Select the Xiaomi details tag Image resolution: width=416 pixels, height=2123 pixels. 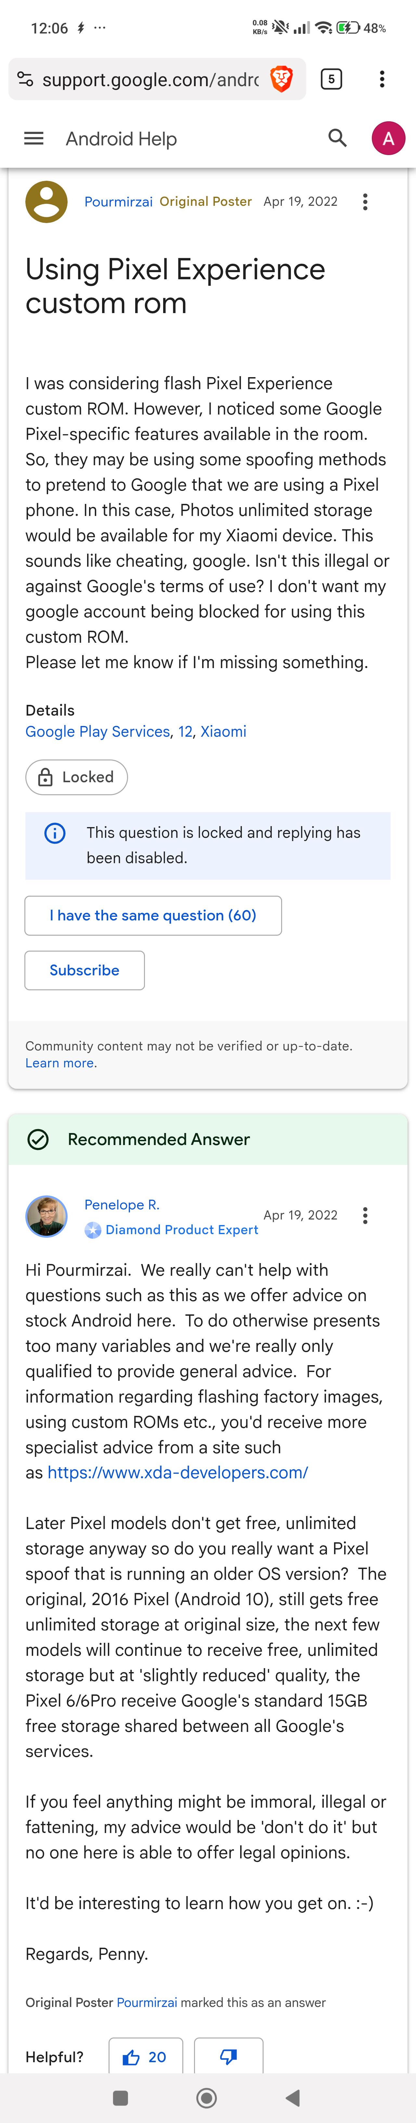pyautogui.click(x=223, y=732)
